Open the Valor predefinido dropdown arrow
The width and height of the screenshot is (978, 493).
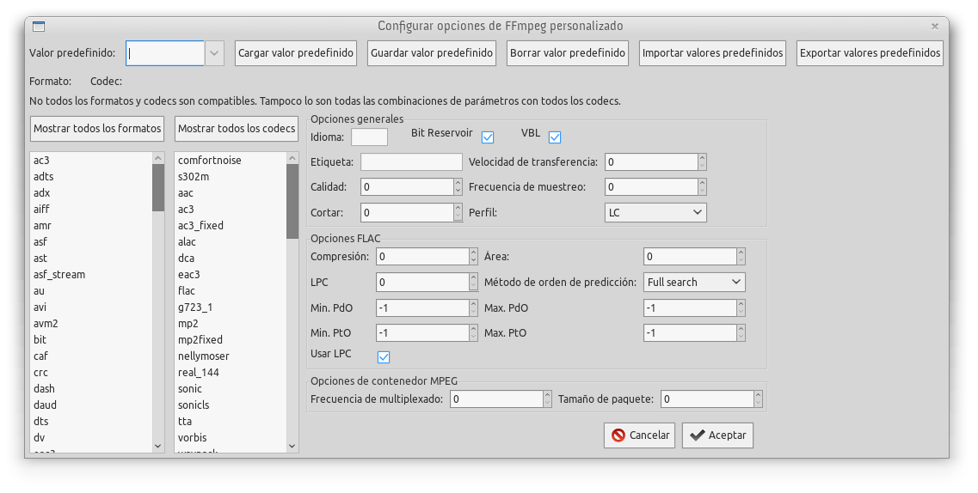pyautogui.click(x=214, y=53)
